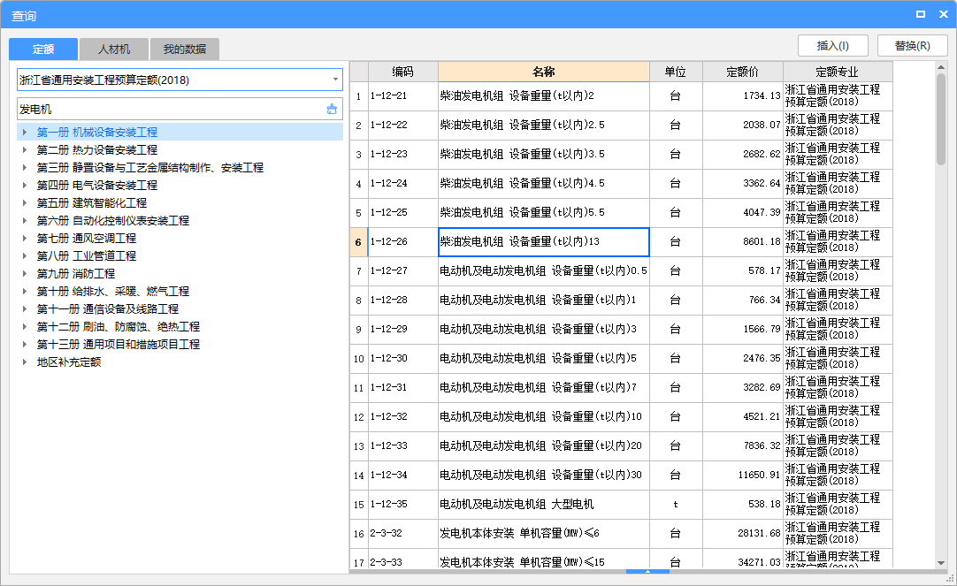Select 第九册 消防工程 tree item
Screen dimensions: 957x586
click(x=76, y=273)
